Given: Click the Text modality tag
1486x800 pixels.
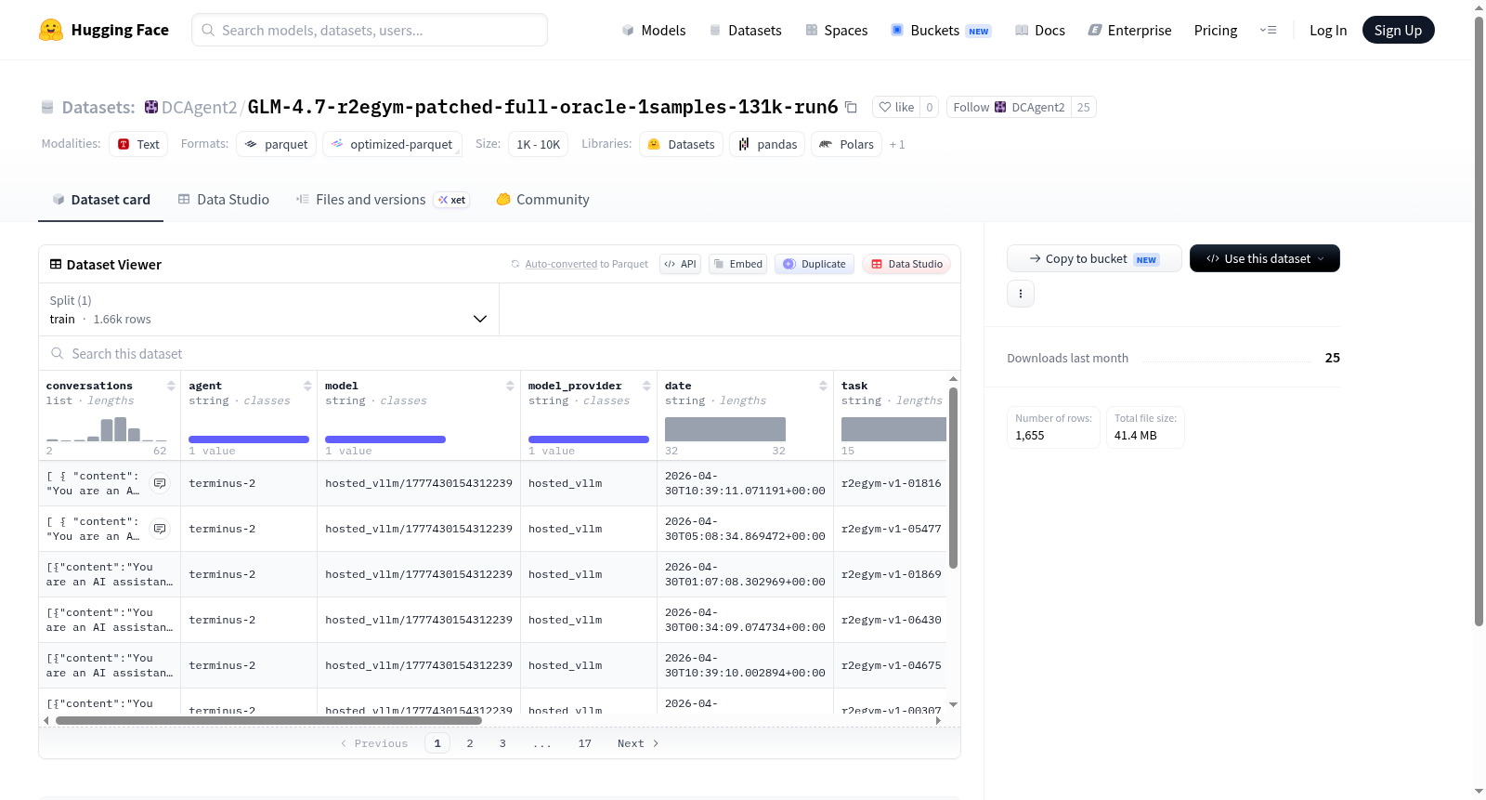Looking at the screenshot, I should click(138, 144).
